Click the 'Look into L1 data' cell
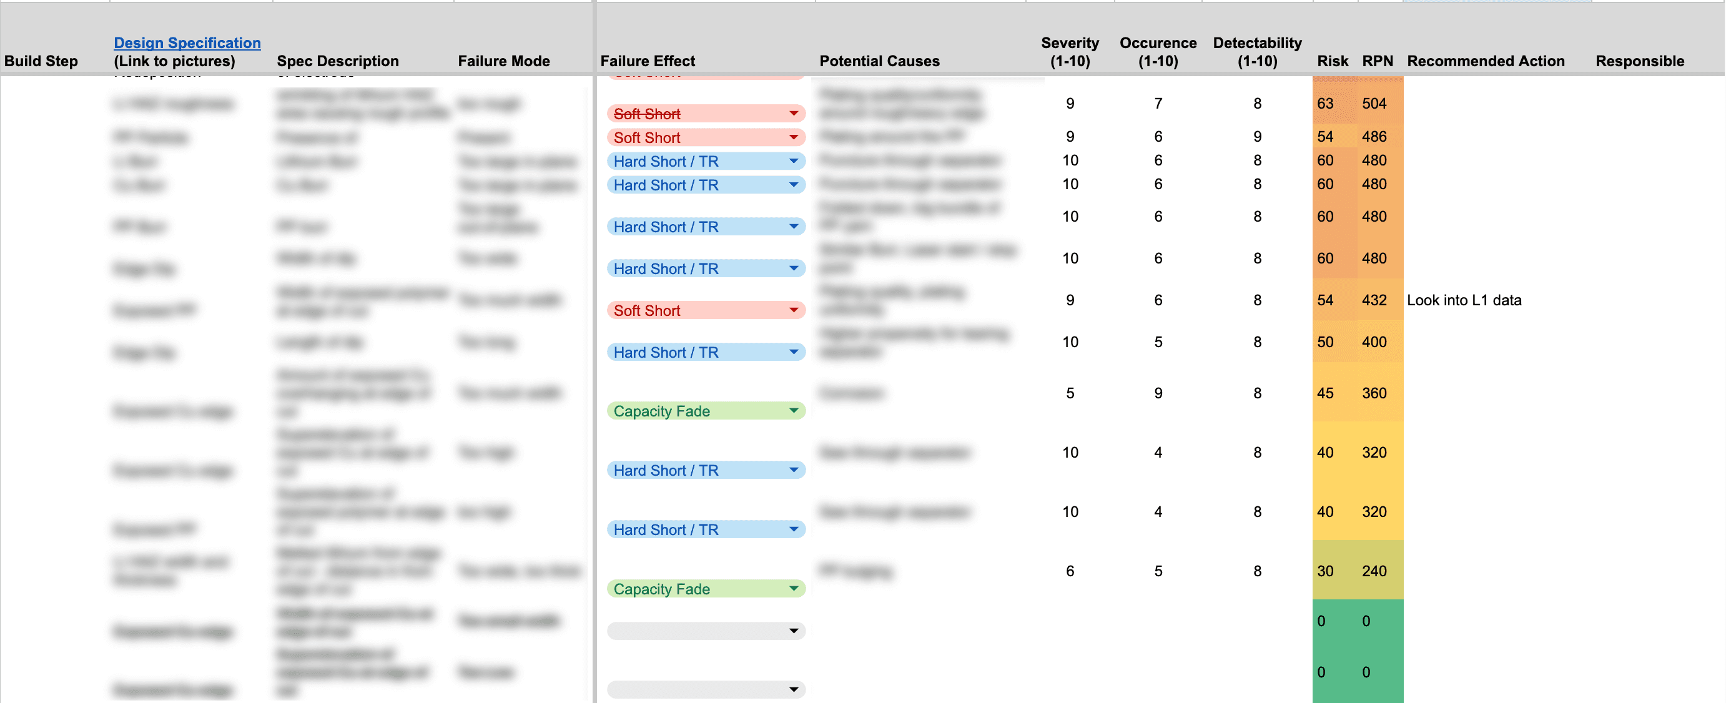Screen dimensions: 1726x703 1464,300
